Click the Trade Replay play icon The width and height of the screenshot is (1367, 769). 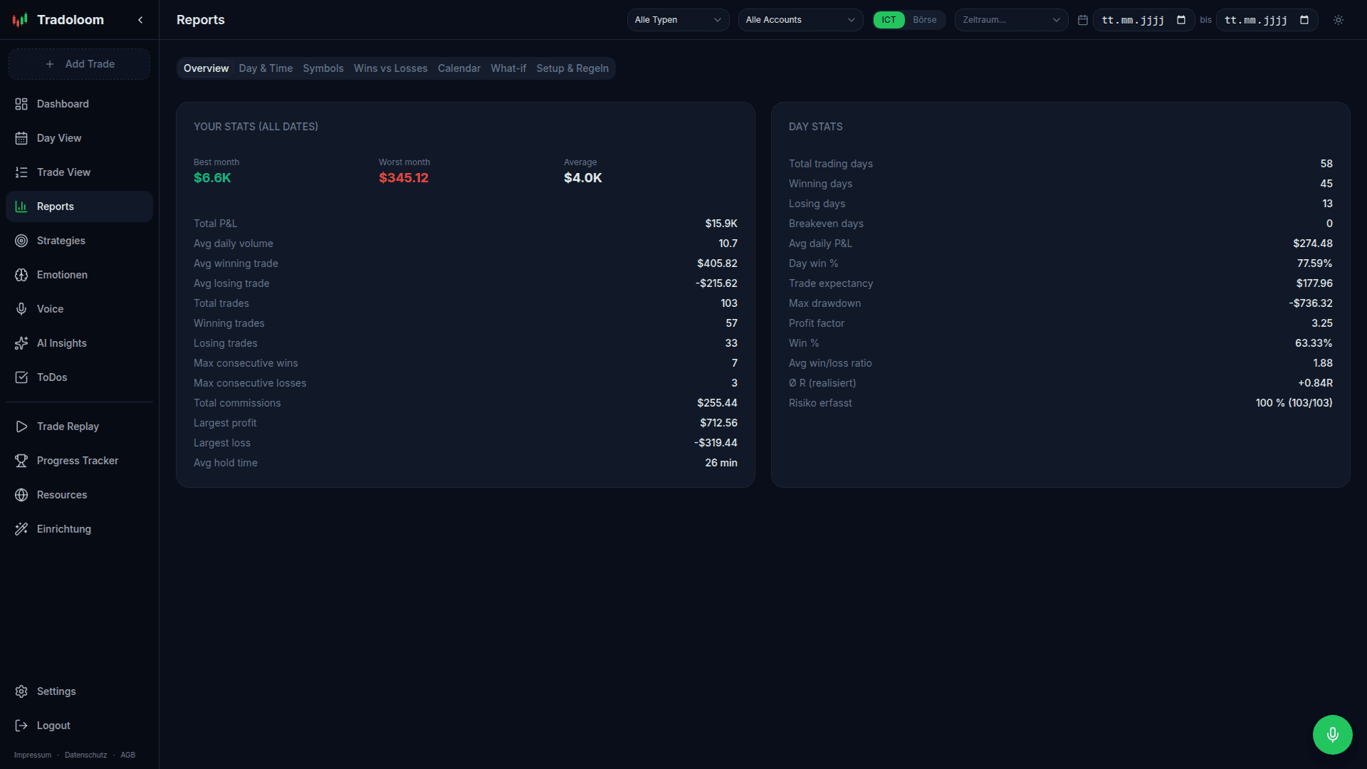[21, 427]
